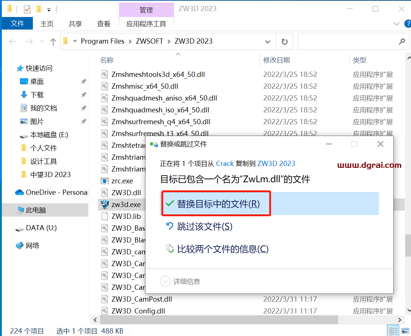411x336 pixels.
Task: Switch to details view layout
Action: (x=394, y=331)
